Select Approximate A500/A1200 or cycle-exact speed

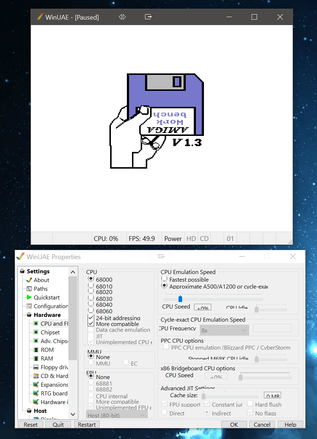164,286
